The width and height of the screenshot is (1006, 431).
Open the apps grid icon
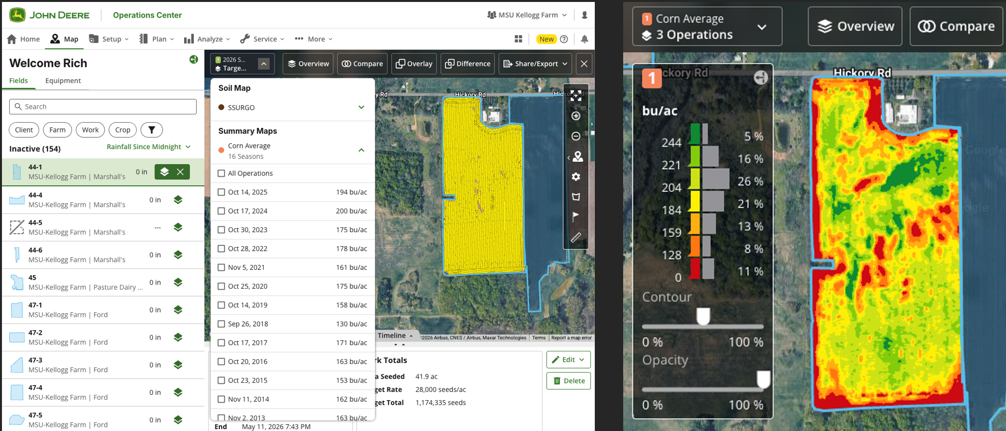point(518,39)
